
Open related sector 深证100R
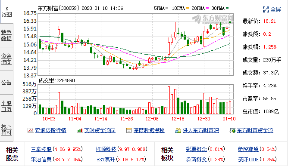[248, 160]
